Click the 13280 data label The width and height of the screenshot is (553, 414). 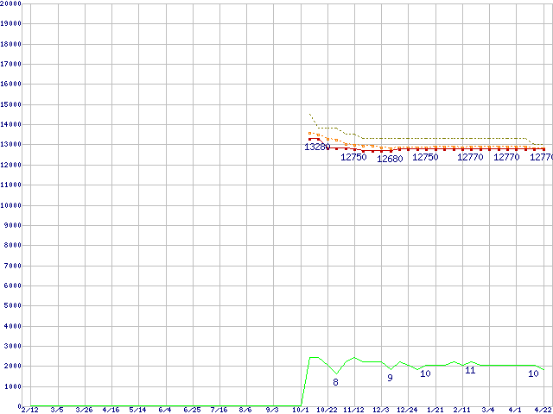[317, 147]
